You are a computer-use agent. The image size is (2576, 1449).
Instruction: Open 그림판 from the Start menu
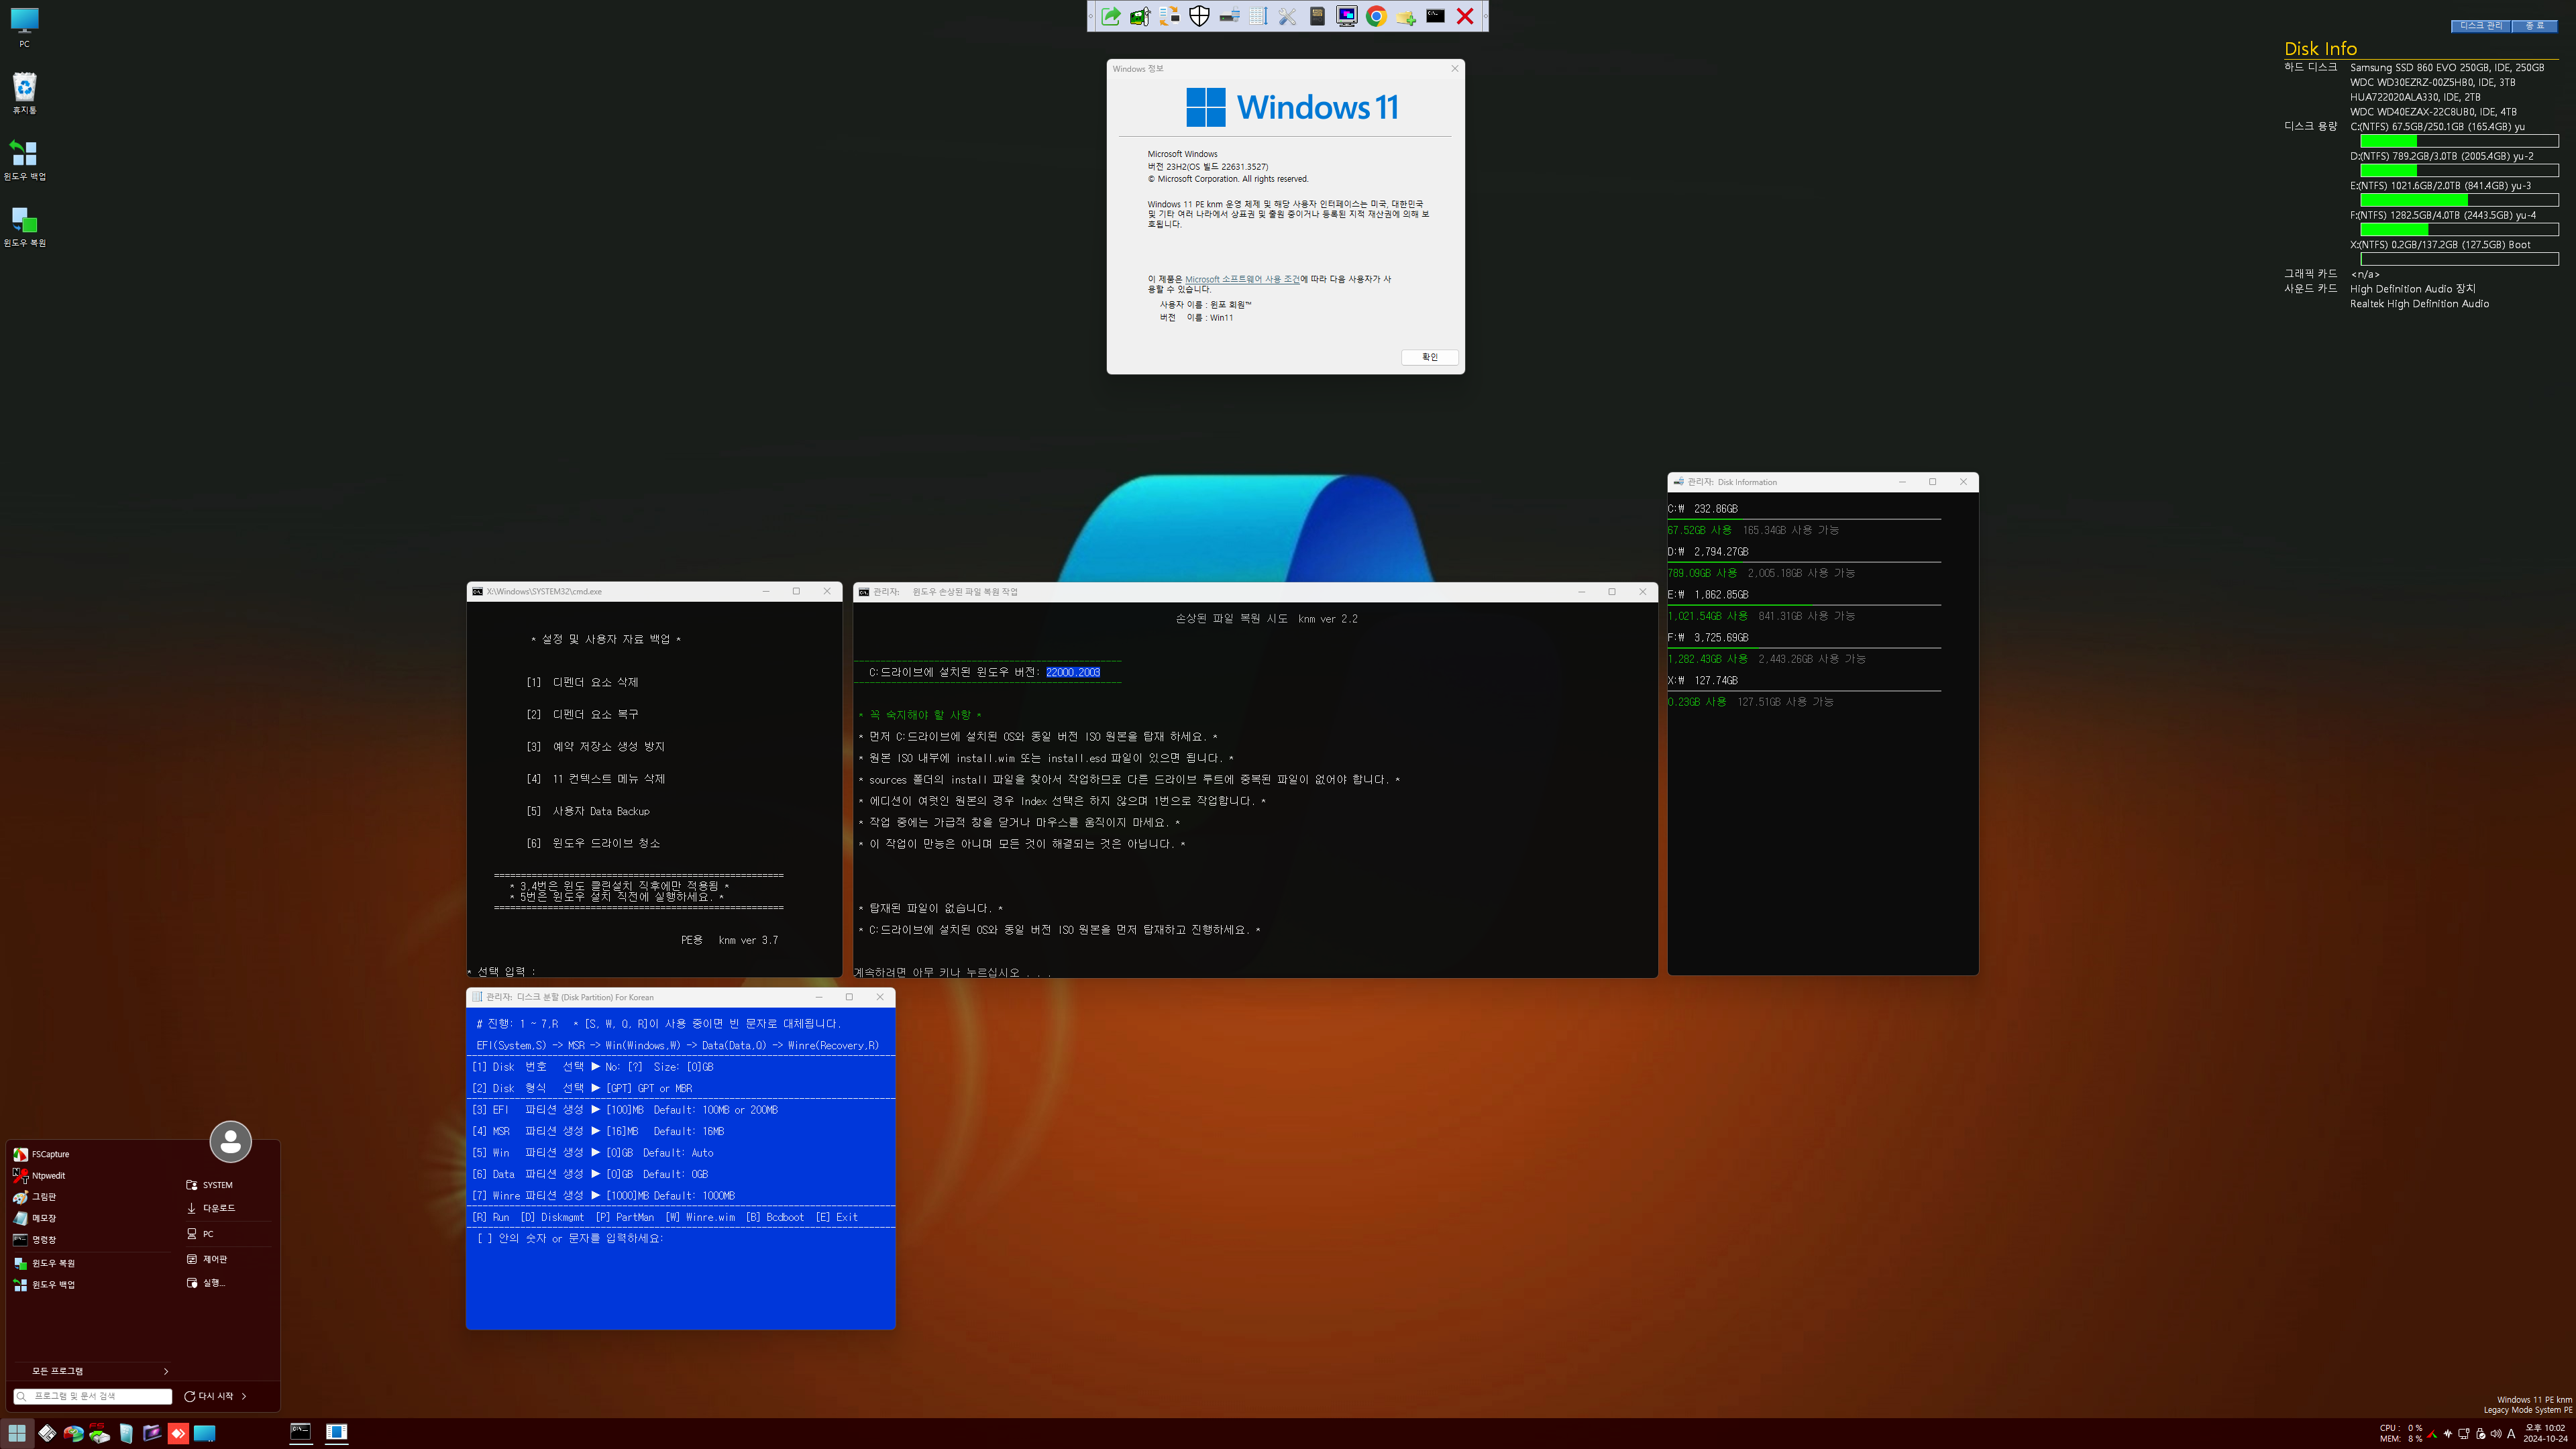[x=35, y=1197]
